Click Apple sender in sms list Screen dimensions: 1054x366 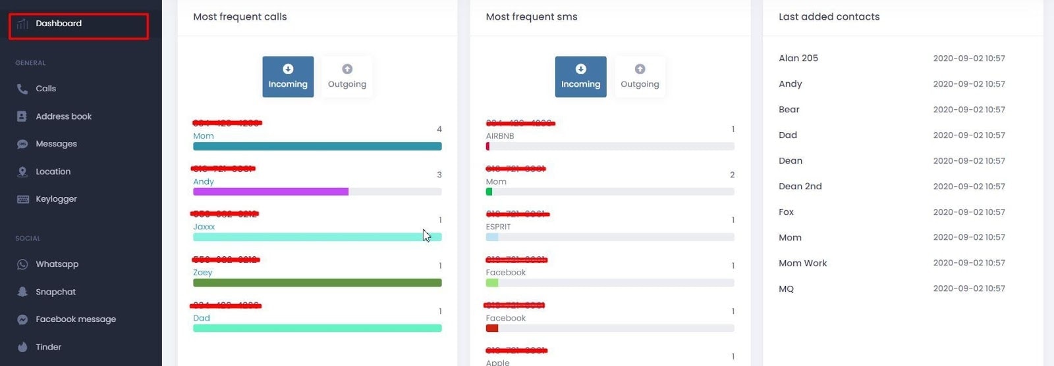497,362
